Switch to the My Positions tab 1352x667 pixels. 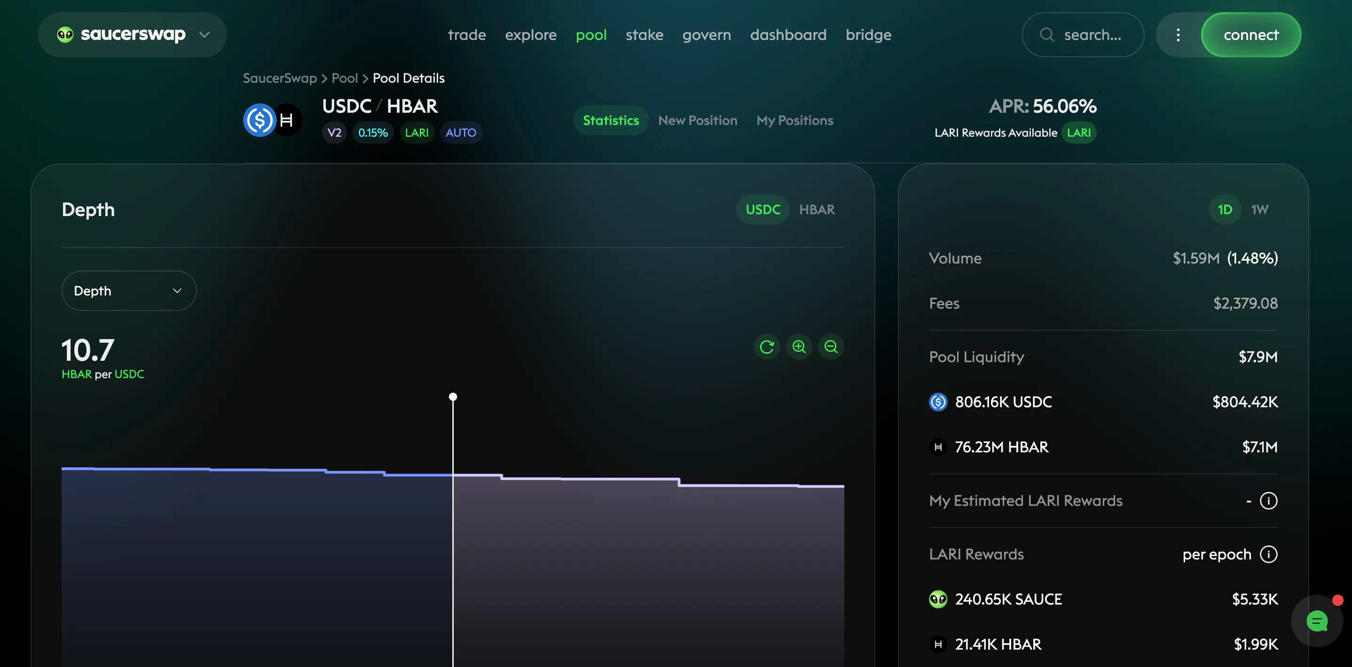(x=794, y=121)
